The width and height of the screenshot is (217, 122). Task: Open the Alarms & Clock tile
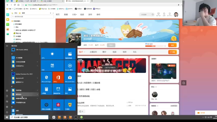(x=58, y=89)
